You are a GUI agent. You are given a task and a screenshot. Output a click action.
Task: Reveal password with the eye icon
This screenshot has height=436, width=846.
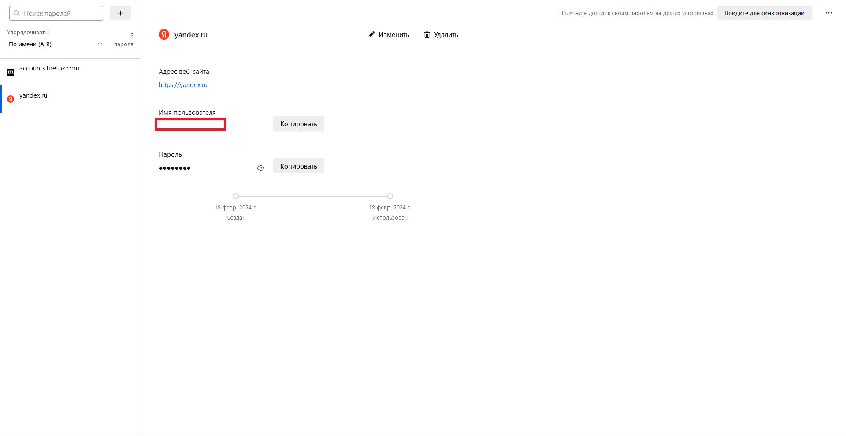261,168
